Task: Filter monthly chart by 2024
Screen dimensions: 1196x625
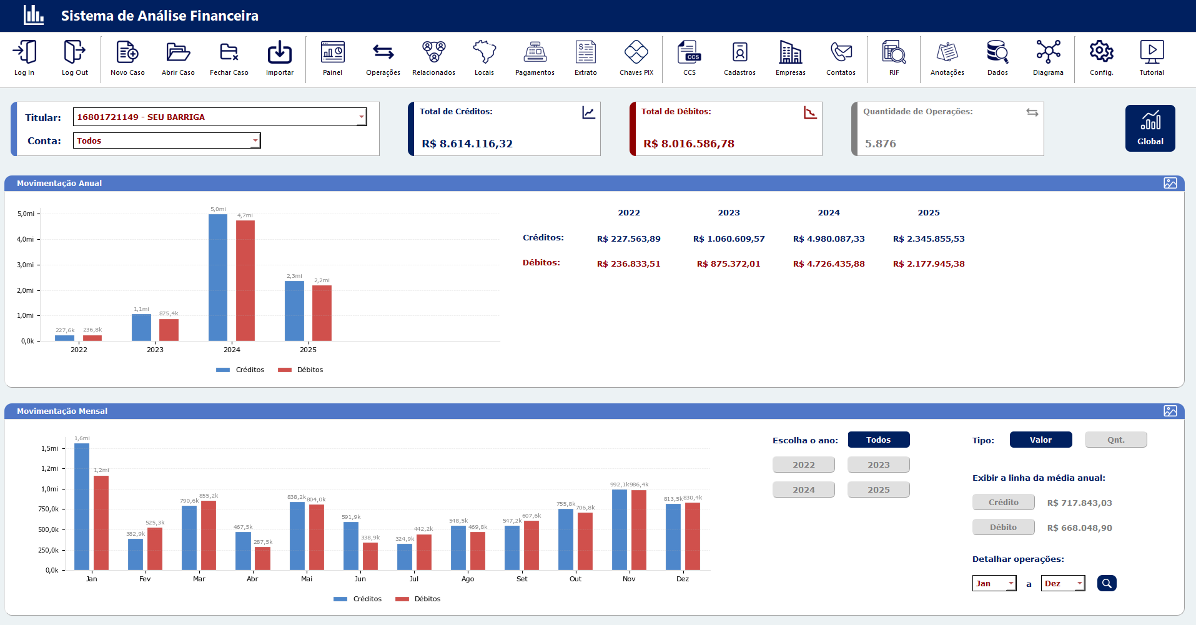Action: [x=804, y=490]
